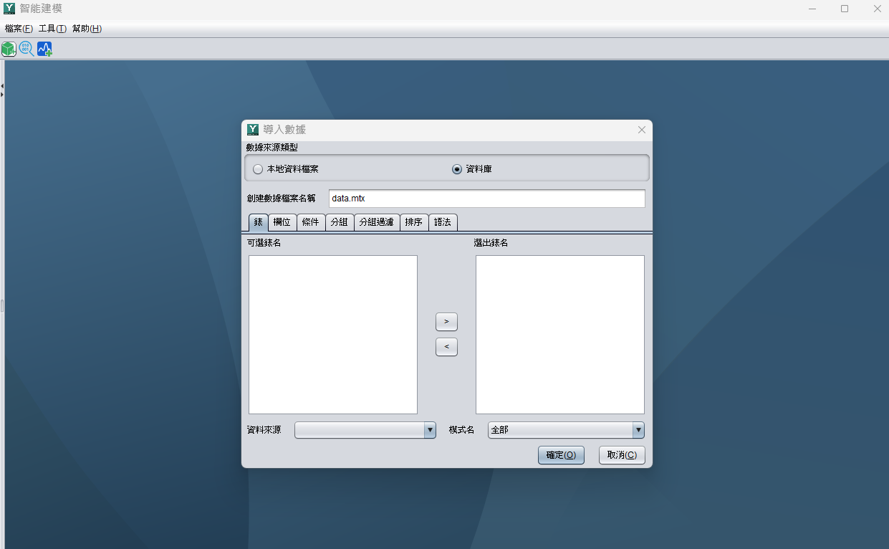Select the 資料庫 radio button
This screenshot has height=549, width=889.
456,168
